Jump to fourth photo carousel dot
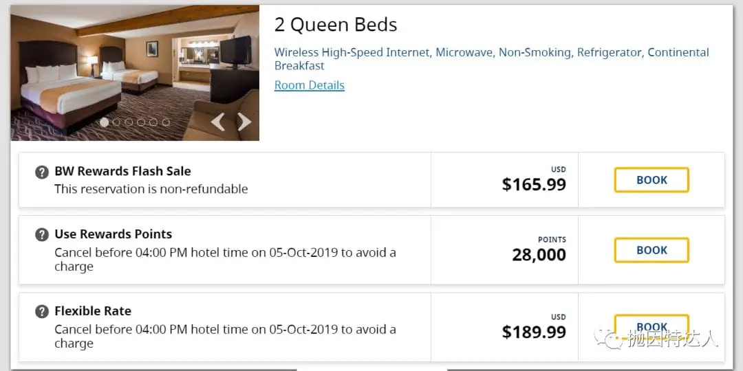Viewport: 743px width, 371px height. click(141, 122)
